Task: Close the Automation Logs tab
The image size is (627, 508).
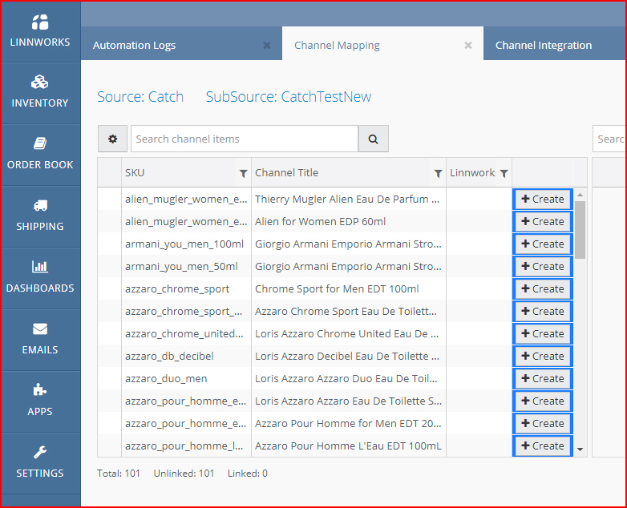Action: tap(267, 46)
